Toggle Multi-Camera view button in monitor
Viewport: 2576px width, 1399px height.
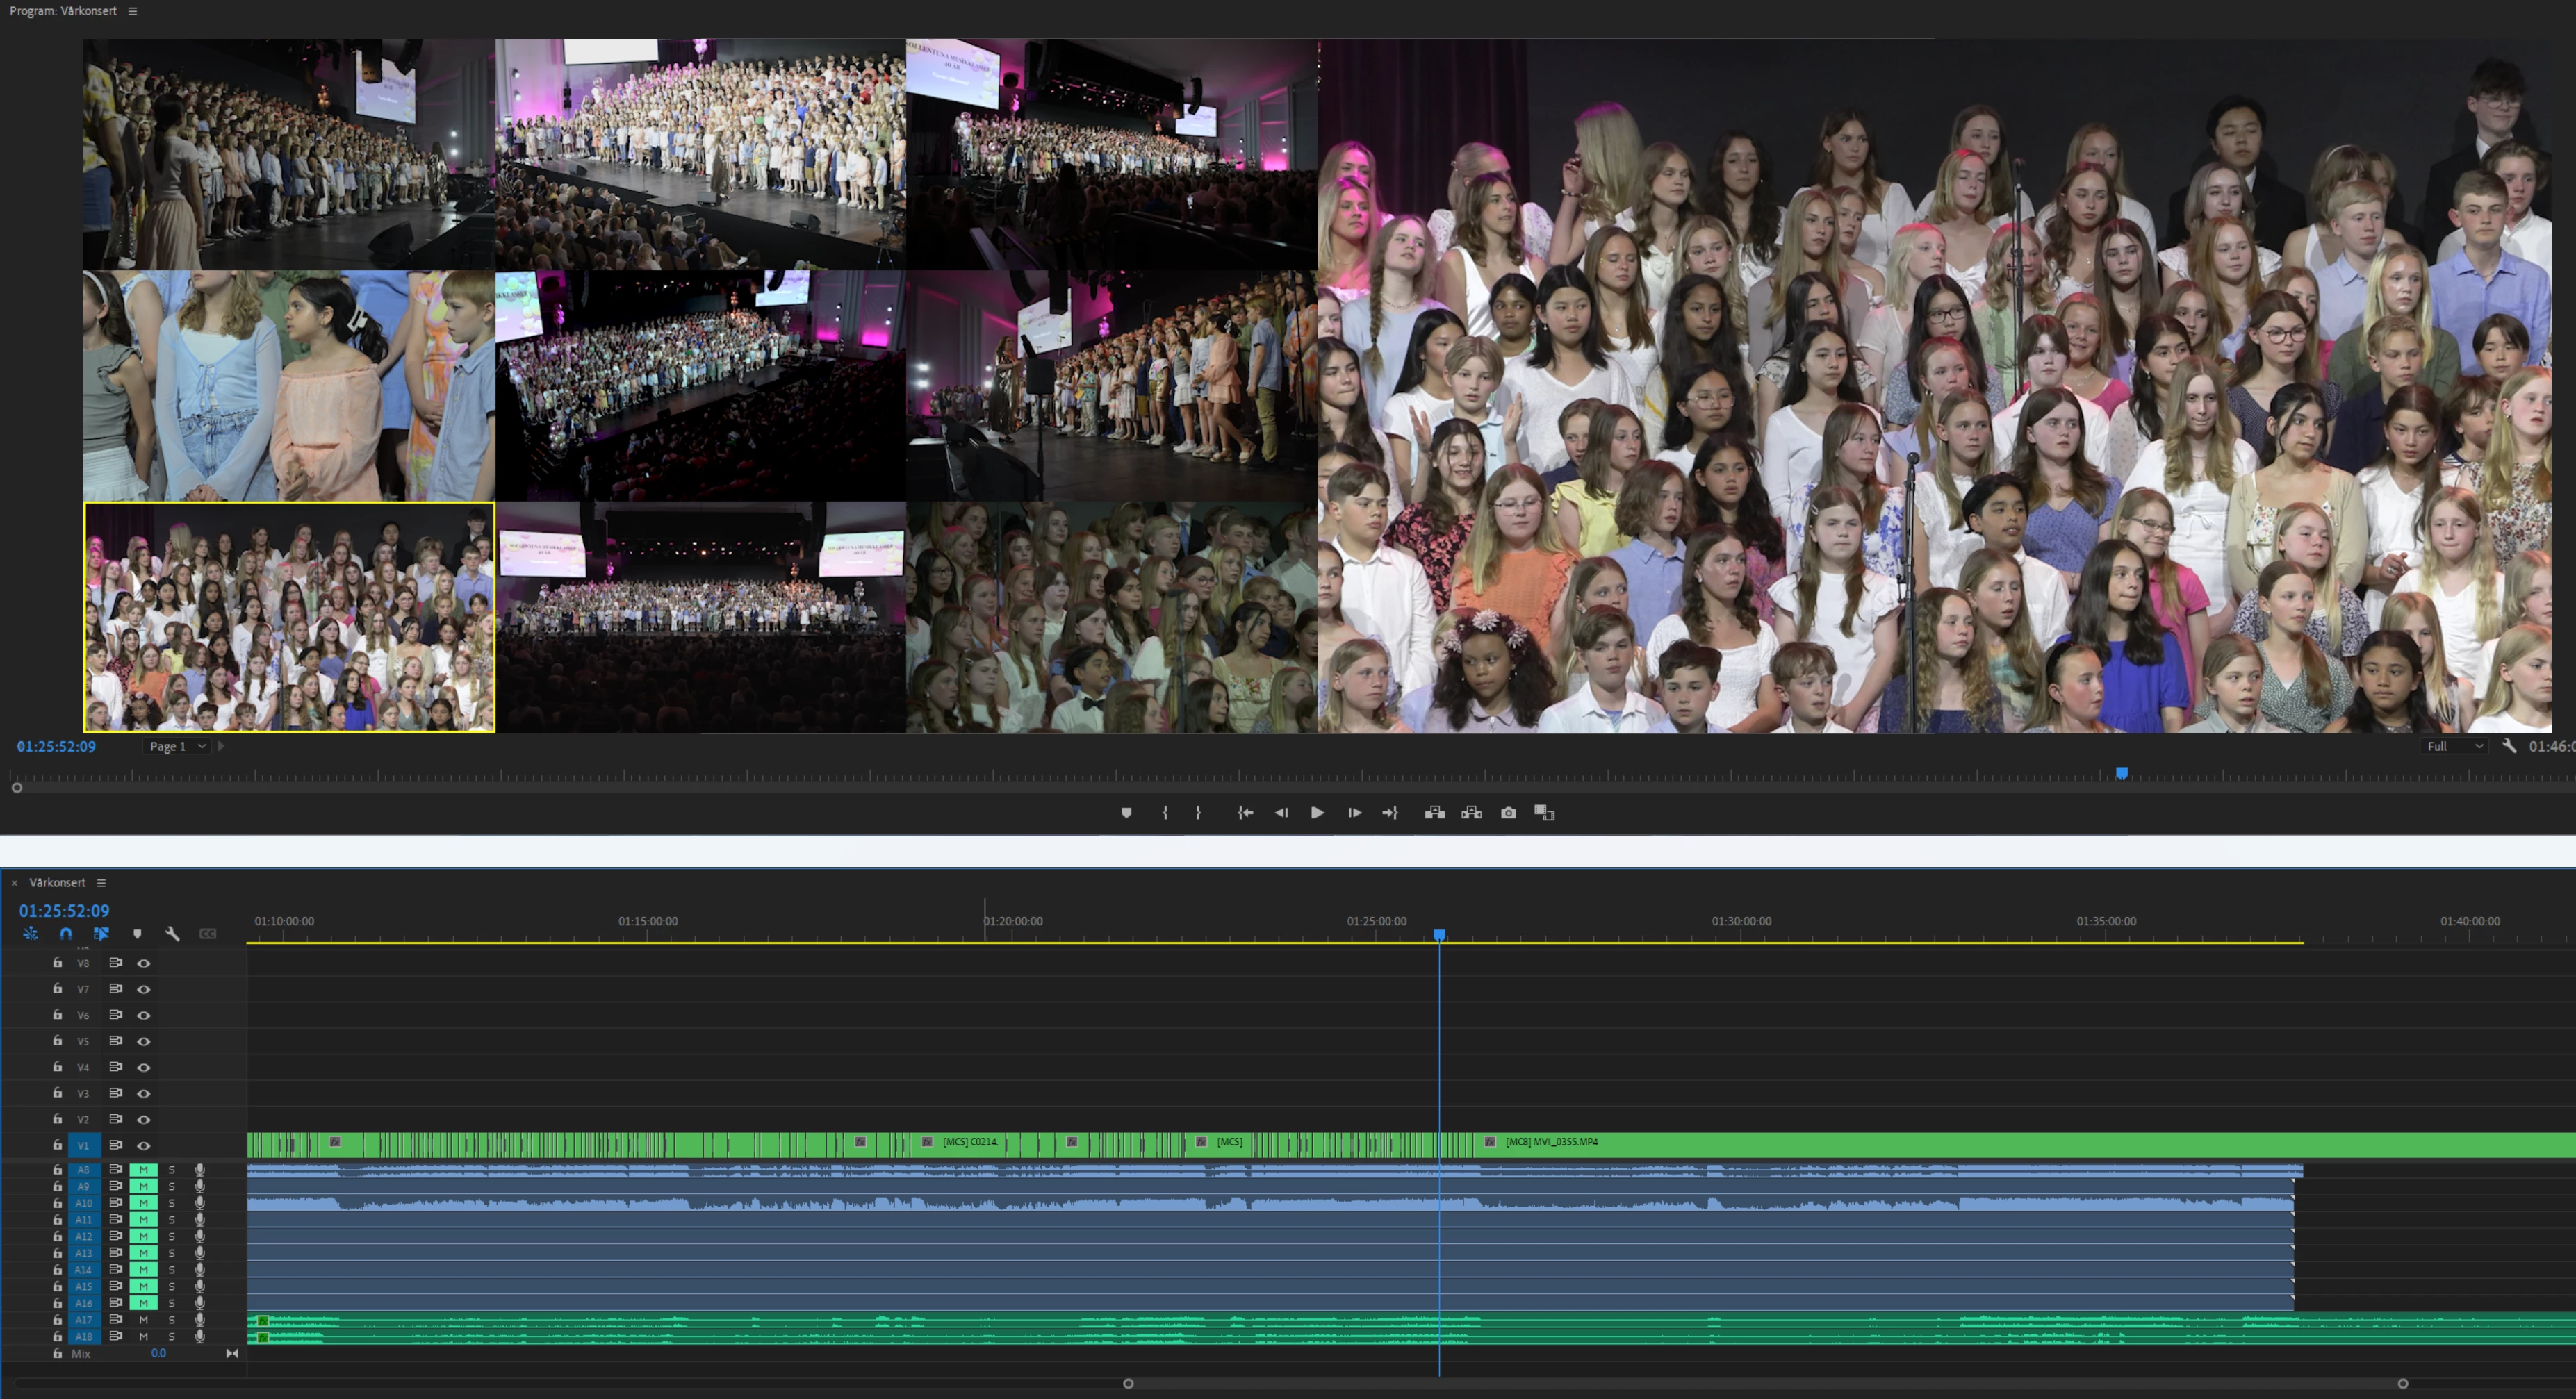pos(1544,813)
